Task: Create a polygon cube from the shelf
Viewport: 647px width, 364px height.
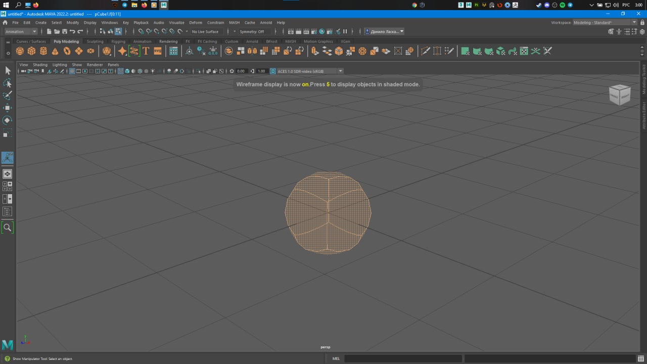Action: [x=31, y=51]
